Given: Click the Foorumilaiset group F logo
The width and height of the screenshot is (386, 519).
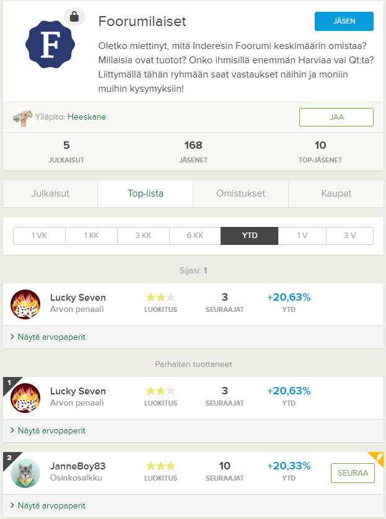Looking at the screenshot, I should 50,45.
